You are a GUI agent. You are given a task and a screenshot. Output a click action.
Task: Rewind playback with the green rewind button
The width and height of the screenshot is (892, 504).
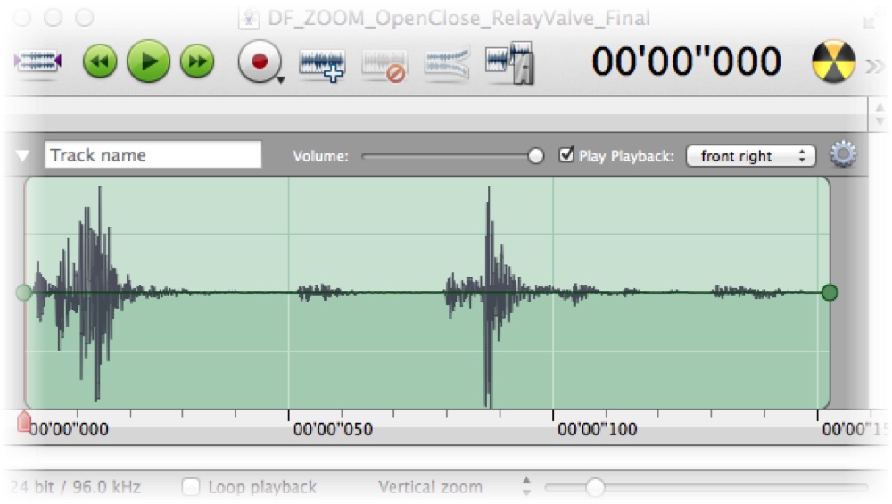(x=100, y=62)
